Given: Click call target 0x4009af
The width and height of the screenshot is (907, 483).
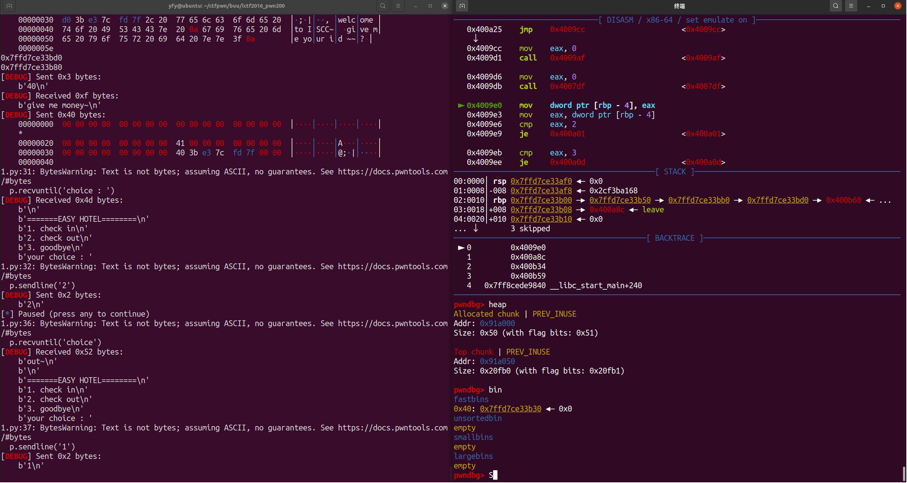Looking at the screenshot, I should [568, 58].
